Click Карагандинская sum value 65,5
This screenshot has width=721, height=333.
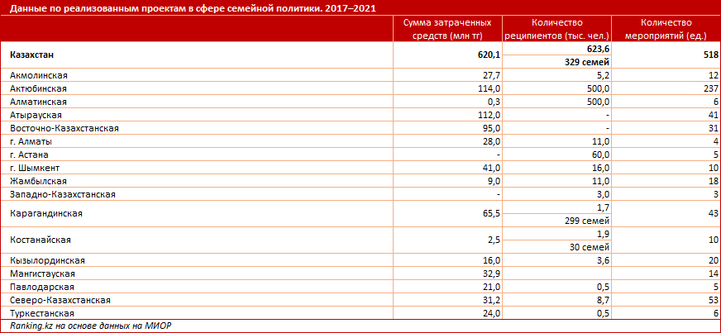tap(492, 213)
